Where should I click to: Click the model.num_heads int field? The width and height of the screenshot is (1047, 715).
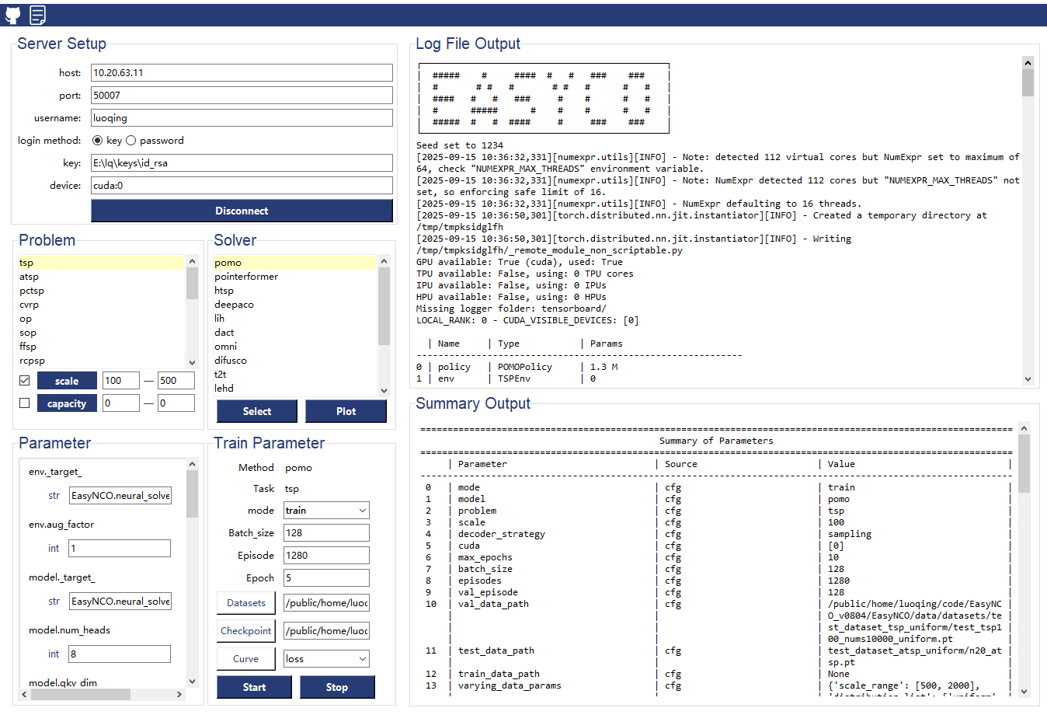point(120,654)
